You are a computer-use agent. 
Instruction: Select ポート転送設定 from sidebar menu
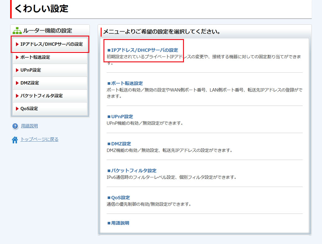[x=35, y=57]
